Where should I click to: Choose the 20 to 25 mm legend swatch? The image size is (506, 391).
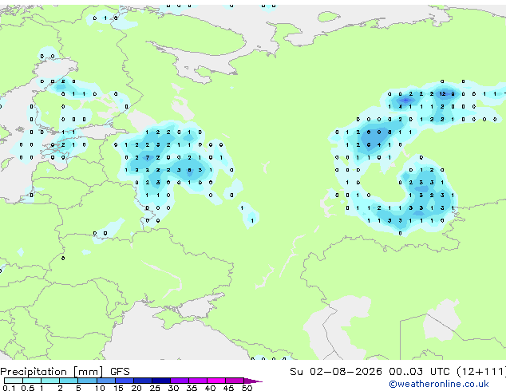pos(142,381)
